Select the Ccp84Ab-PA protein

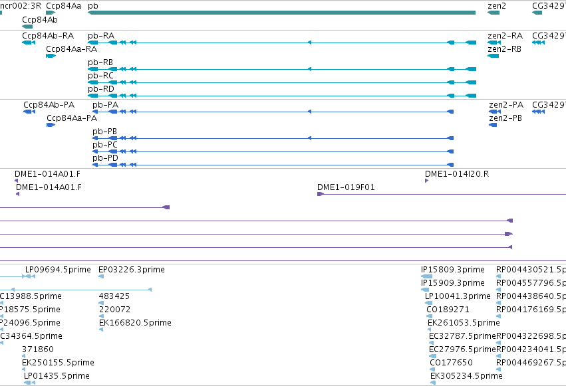29,112
